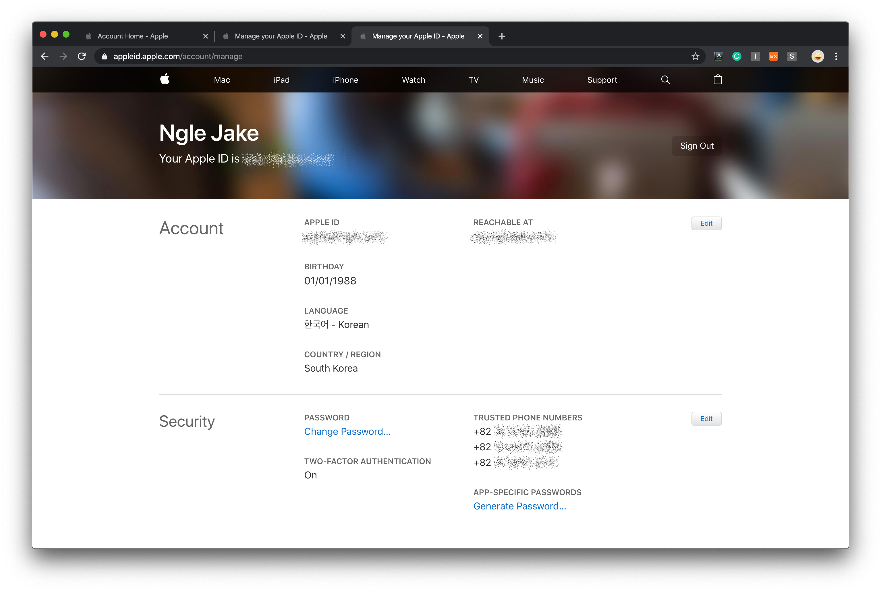Click the Grammarly extension icon
Screen dimensions: 881x591
(x=736, y=57)
